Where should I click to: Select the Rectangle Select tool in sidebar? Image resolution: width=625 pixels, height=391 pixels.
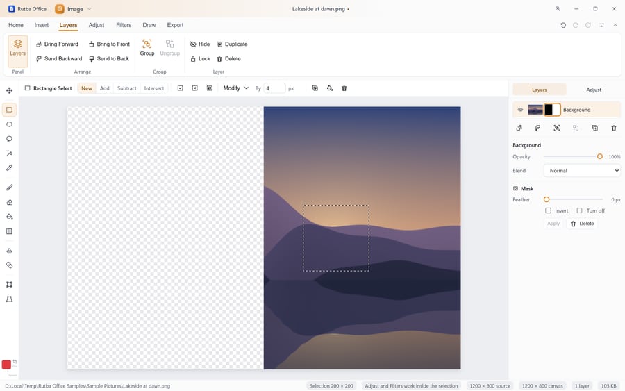(x=9, y=110)
